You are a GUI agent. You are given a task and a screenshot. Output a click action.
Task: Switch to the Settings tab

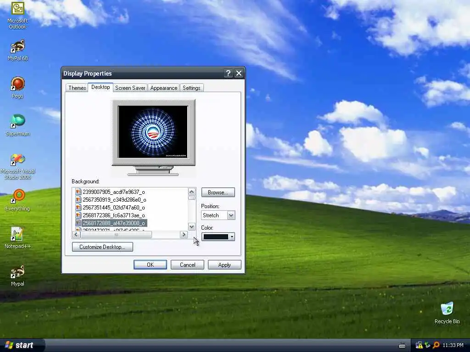click(x=191, y=88)
